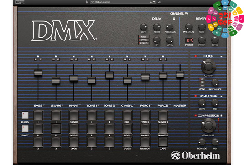Toggle the Distortion power LED
This screenshot has width=244, height=165.
(196, 96)
